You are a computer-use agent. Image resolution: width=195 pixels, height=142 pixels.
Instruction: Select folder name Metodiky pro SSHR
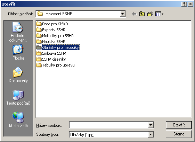pos(58,36)
